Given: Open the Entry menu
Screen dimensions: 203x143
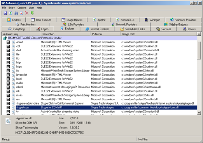Looking at the screenshot, I should coord(12,8).
